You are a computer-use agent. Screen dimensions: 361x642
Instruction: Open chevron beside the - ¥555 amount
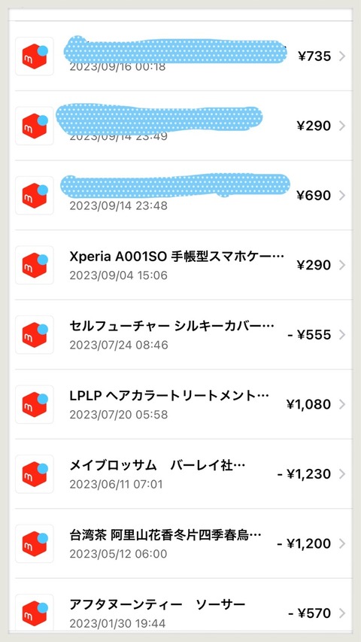pyautogui.click(x=342, y=334)
